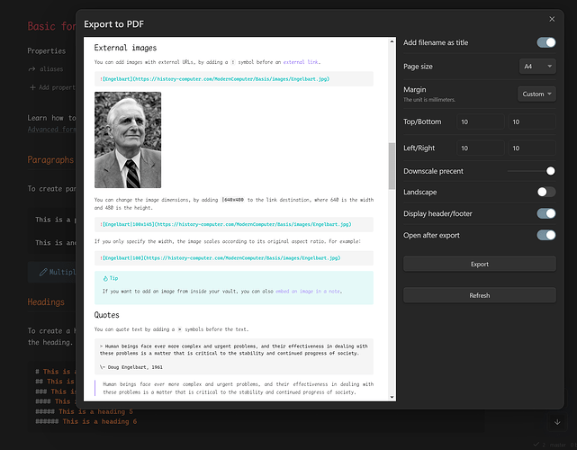Toggle Add filename as title switch
577x450 pixels.
545,42
